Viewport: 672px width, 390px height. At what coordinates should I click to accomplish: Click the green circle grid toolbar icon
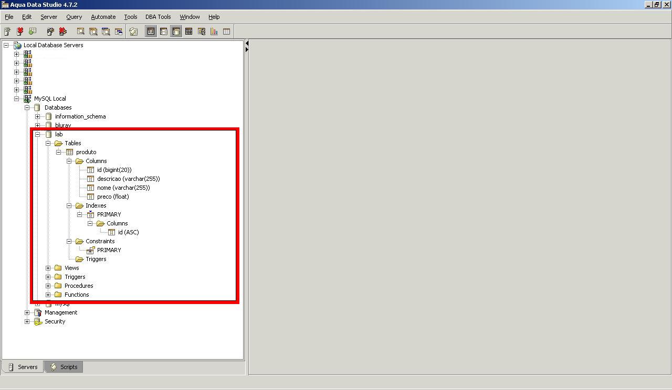(33, 31)
